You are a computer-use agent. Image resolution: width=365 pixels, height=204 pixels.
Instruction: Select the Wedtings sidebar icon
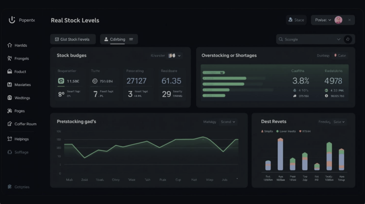10,98
